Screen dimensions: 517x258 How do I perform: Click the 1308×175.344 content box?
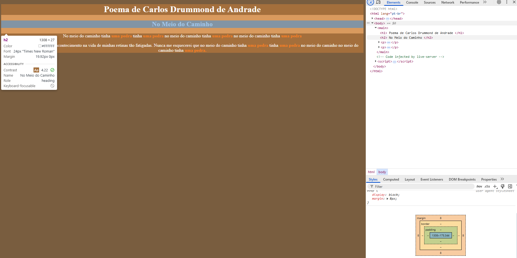pos(441,236)
